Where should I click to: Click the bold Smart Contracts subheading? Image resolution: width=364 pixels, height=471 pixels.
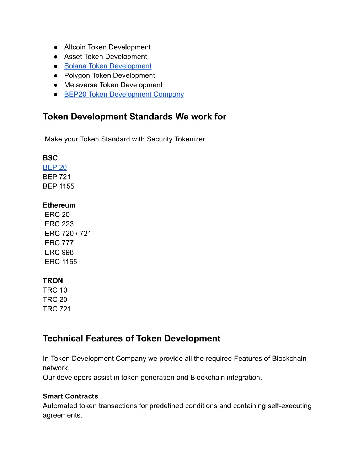coord(70,396)
